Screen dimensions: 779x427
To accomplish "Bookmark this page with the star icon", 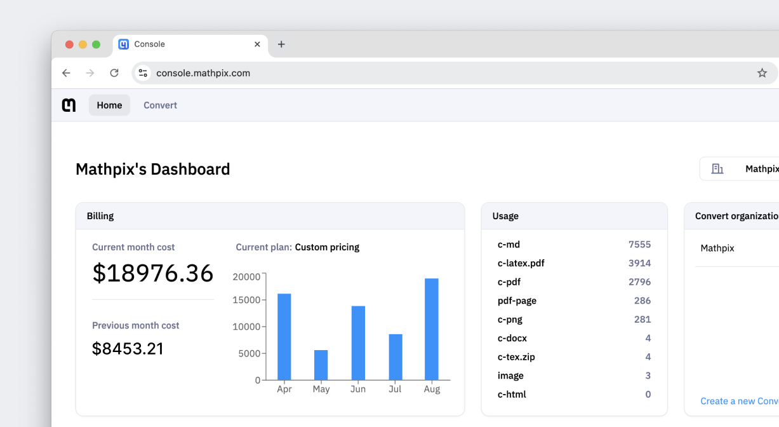I will 762,73.
